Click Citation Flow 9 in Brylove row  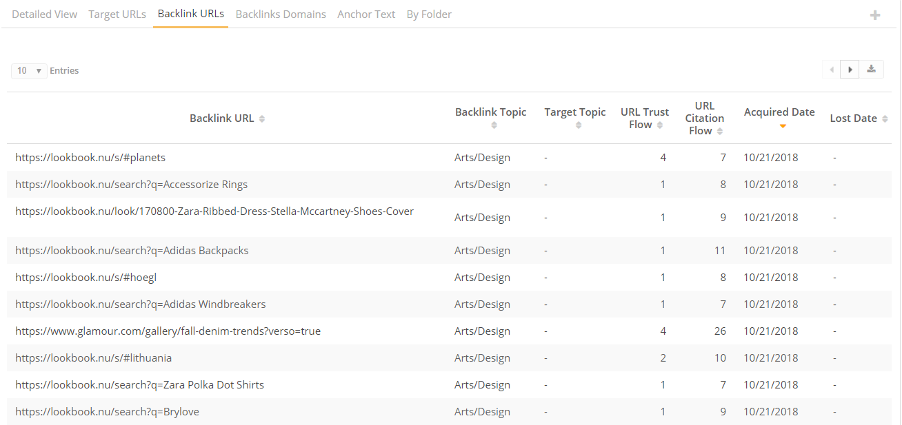pyautogui.click(x=723, y=411)
